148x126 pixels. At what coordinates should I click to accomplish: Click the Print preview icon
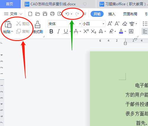pyautogui.click(x=59, y=14)
